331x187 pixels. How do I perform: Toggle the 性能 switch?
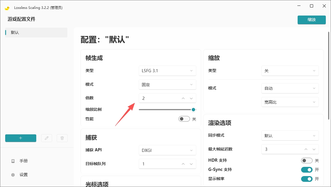coord(184,119)
